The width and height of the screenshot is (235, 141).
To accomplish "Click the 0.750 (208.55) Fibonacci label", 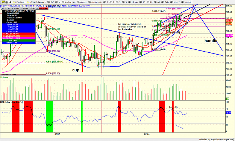I will [x=53, y=73].
